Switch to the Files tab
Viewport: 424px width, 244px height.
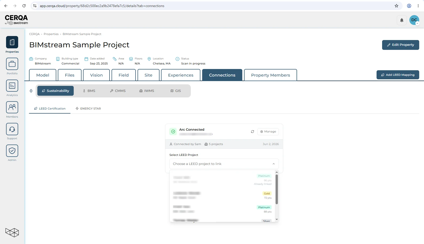coord(70,75)
